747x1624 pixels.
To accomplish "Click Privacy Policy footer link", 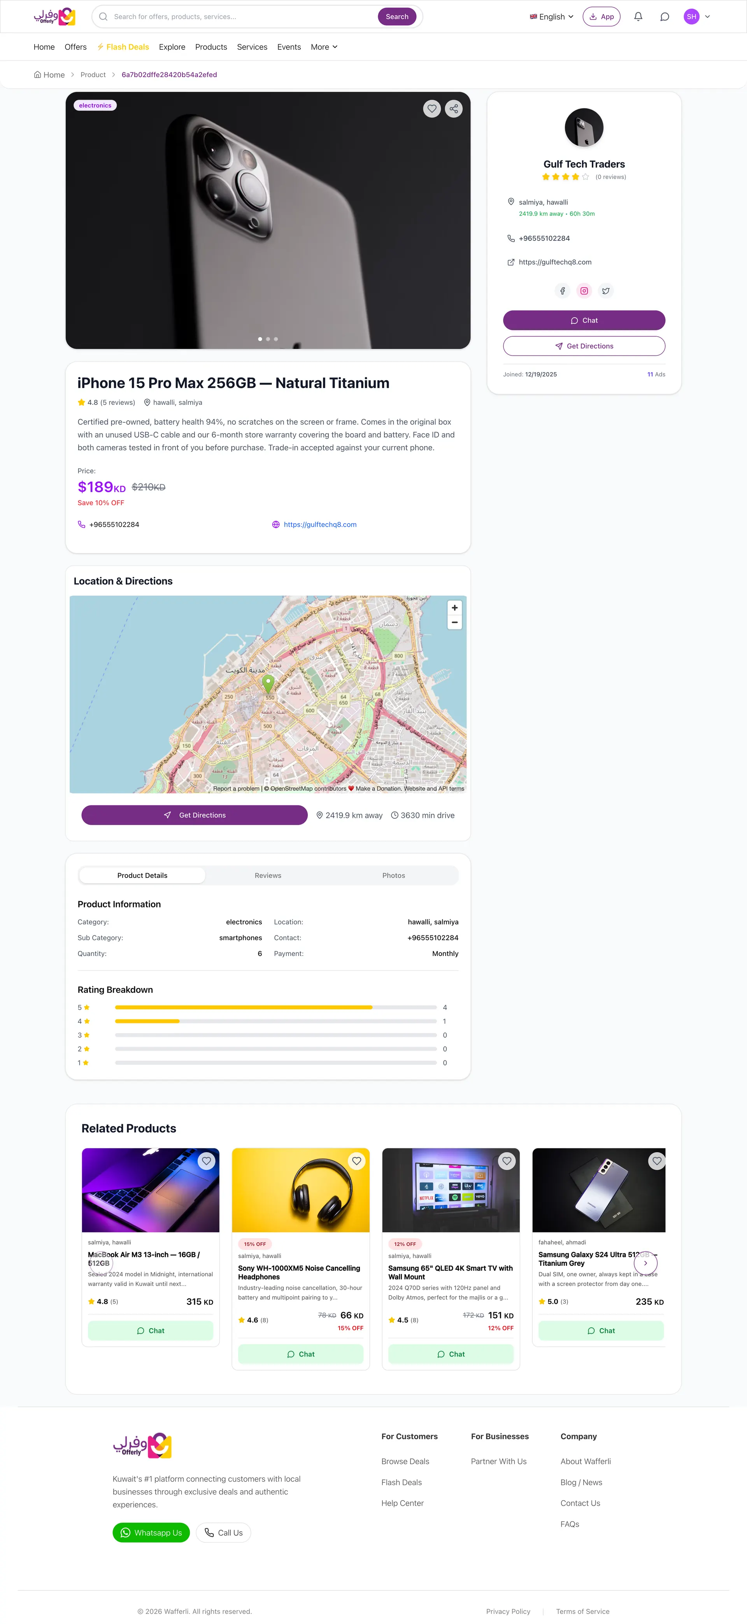I will [x=508, y=1612].
